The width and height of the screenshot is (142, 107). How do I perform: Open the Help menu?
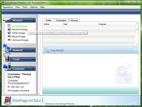point(42,7)
